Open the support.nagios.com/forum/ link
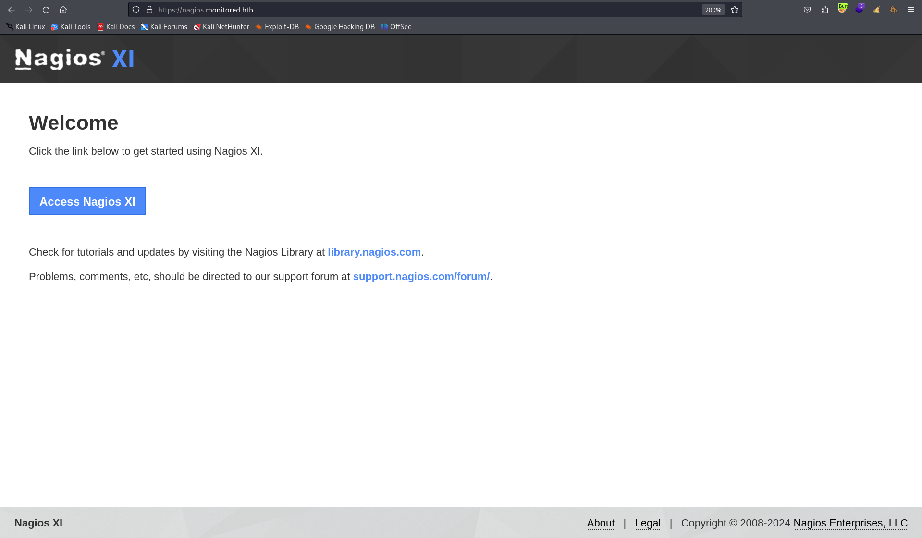This screenshot has height=538, width=922. coord(421,277)
